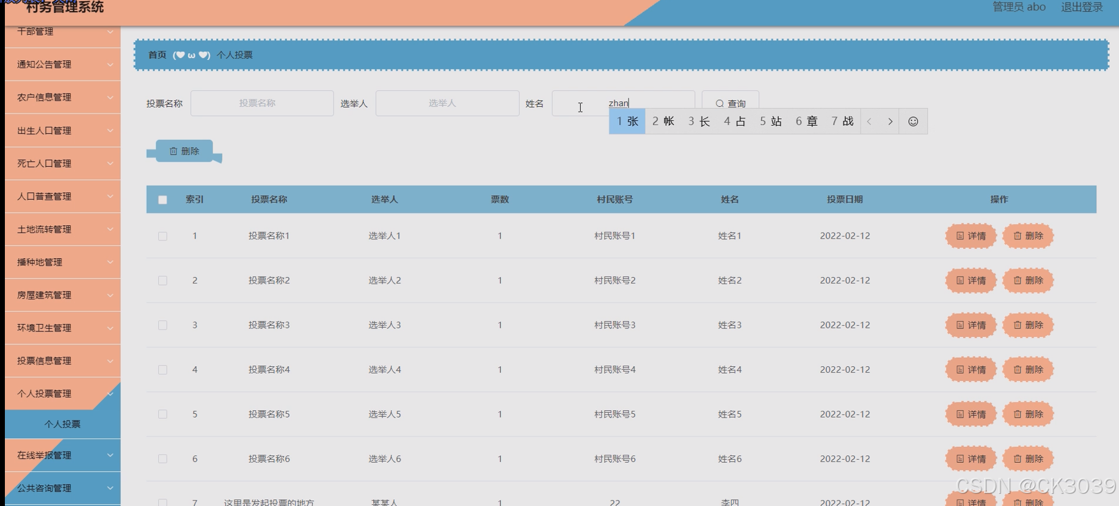Delete row 投票名称6

(1029, 458)
